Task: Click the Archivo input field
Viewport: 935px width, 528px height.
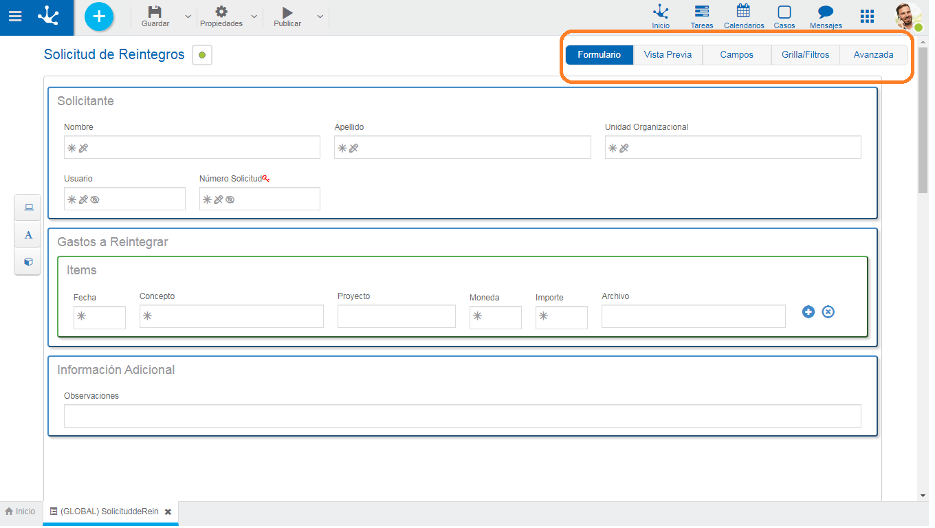Action: tap(694, 316)
